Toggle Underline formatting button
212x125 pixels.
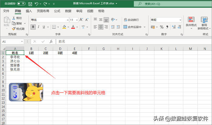coord(44,27)
